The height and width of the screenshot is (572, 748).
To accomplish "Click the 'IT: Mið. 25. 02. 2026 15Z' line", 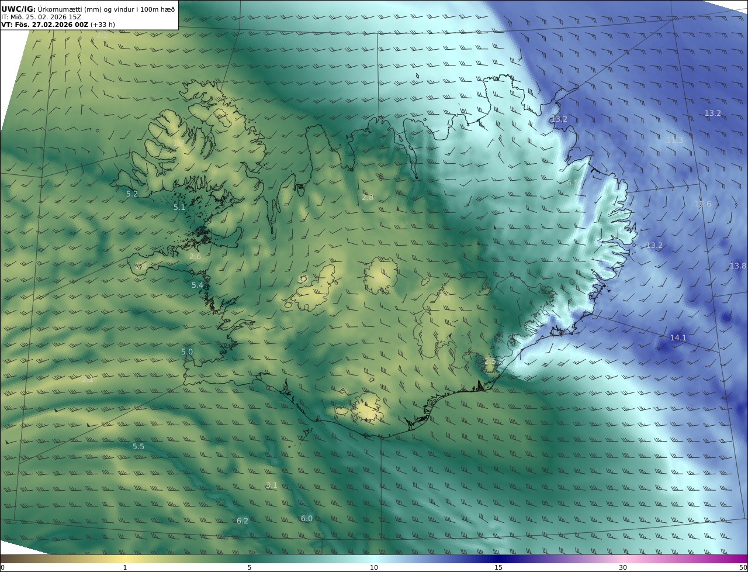I will pyautogui.click(x=41, y=17).
